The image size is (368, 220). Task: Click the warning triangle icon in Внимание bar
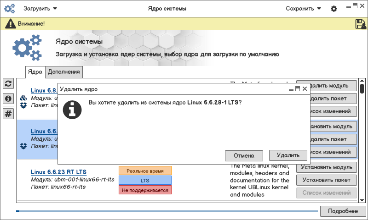(x=10, y=24)
